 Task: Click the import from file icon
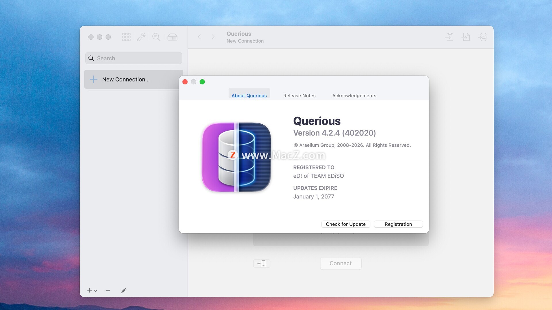[466, 37]
